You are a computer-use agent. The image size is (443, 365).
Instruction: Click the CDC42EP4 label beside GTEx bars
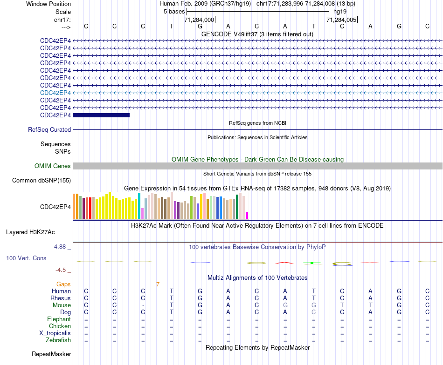55,207
